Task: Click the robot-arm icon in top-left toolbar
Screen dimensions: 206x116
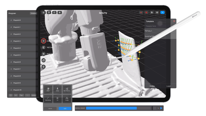Action: 60,13
